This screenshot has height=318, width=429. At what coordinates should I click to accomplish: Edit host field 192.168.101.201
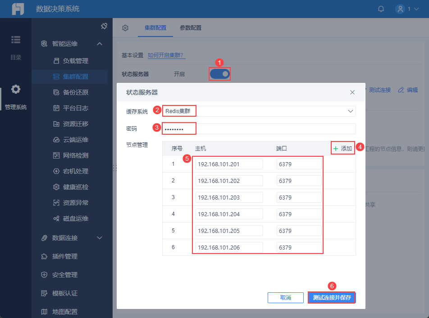[x=229, y=164]
